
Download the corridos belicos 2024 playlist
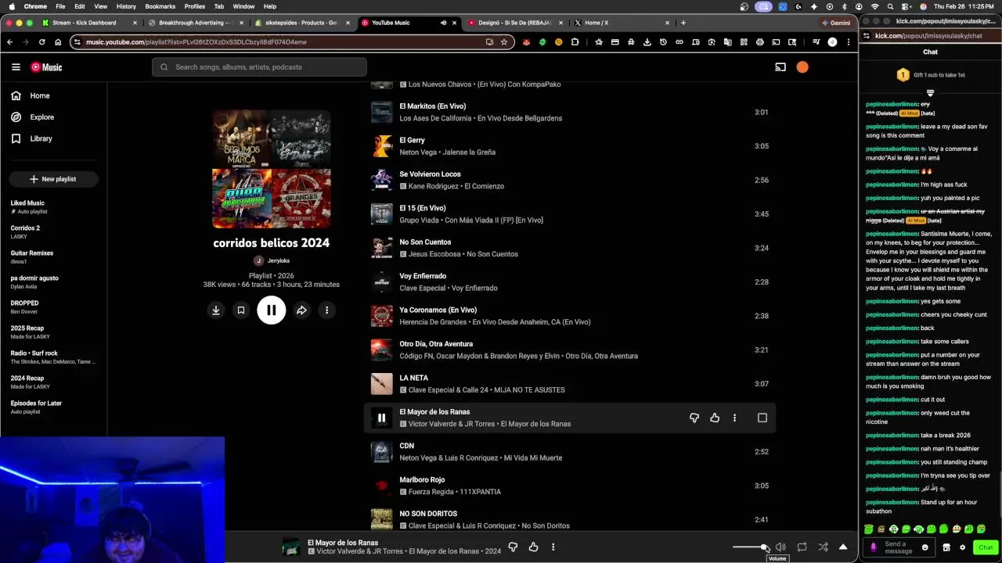tap(215, 310)
